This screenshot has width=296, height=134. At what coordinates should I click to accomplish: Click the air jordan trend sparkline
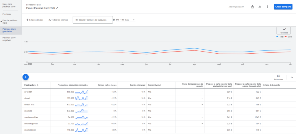[81, 92]
